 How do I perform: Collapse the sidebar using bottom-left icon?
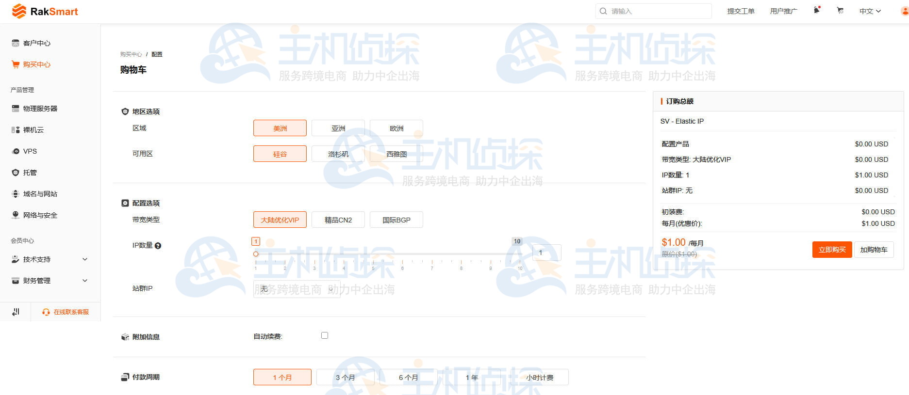click(16, 312)
